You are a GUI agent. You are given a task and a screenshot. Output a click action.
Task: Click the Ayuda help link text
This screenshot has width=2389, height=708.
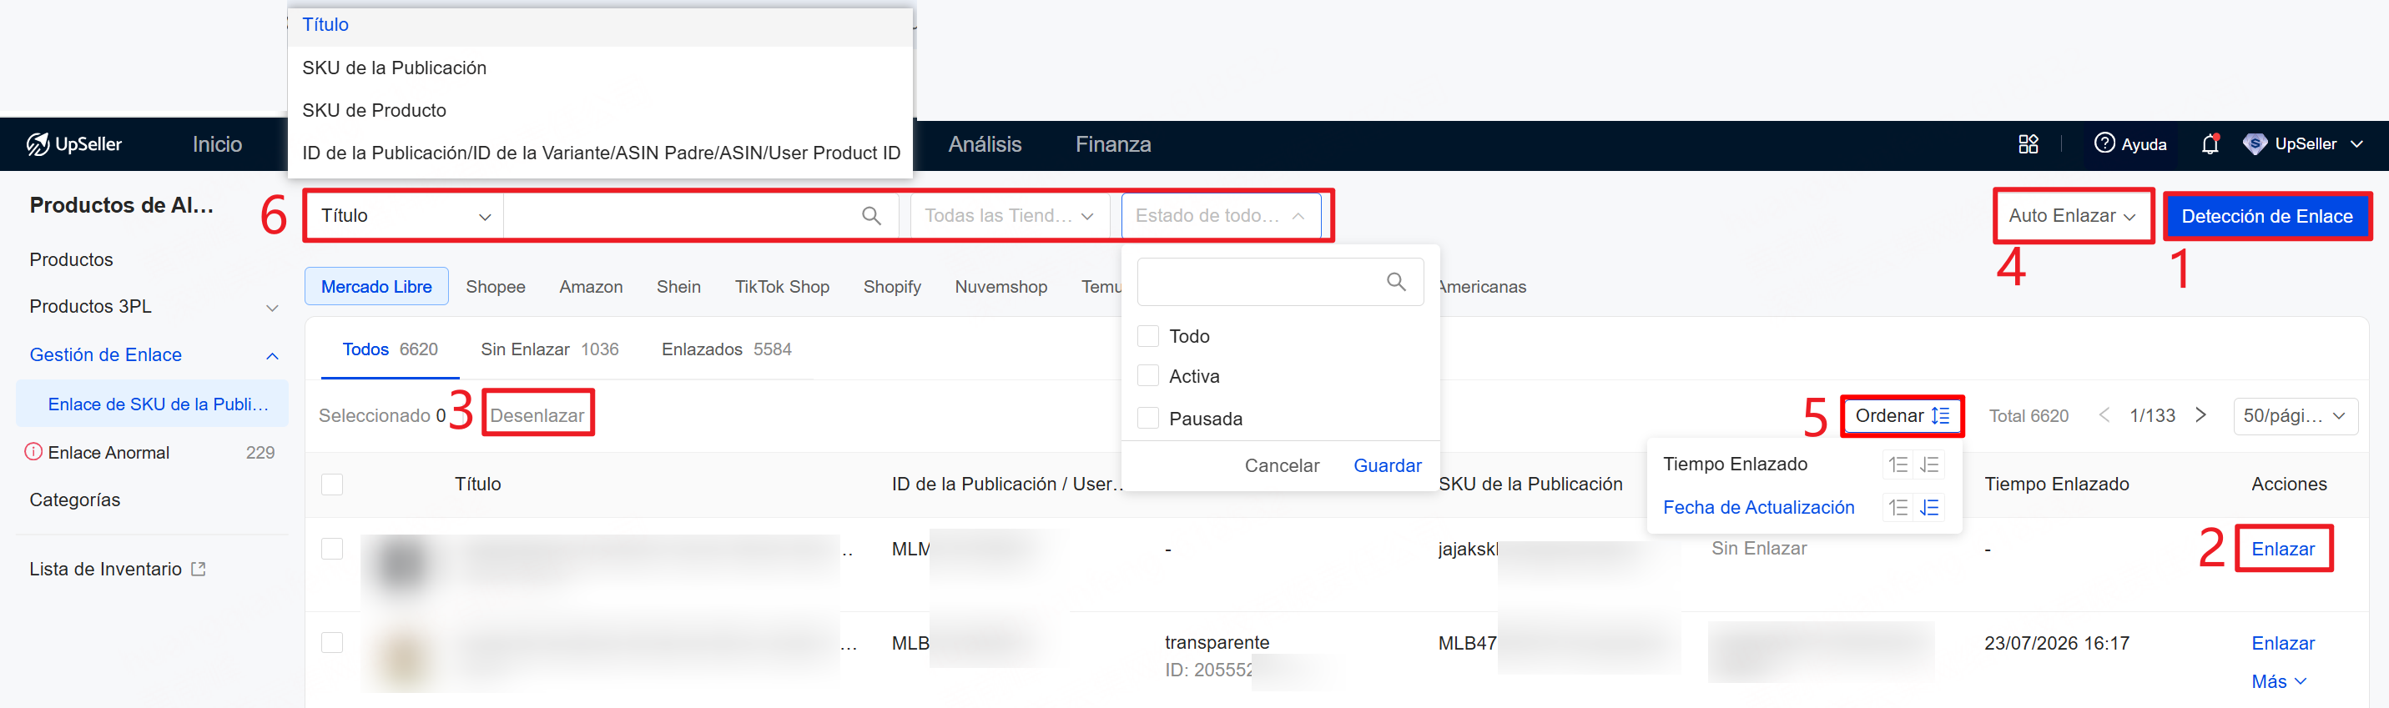pos(2145,144)
